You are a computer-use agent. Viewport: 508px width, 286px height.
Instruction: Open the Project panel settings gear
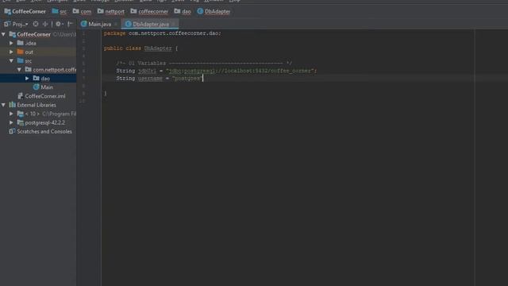click(x=59, y=24)
